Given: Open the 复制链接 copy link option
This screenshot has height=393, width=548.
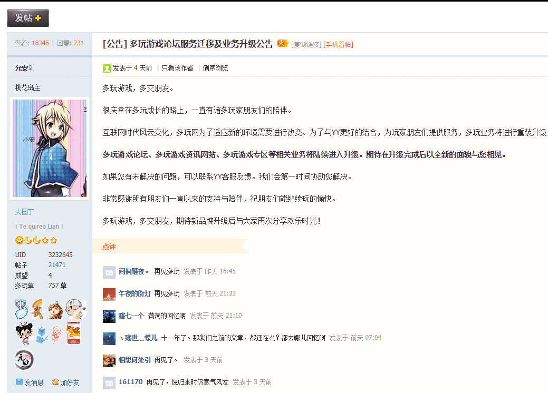Looking at the screenshot, I should [306, 45].
